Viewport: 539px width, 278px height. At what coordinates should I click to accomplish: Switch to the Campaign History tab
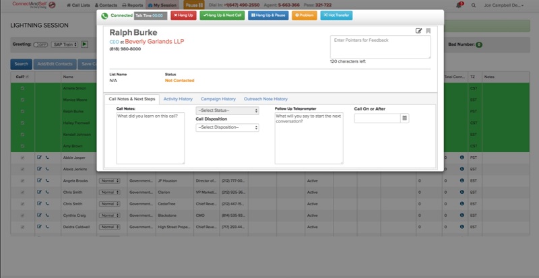pos(218,99)
